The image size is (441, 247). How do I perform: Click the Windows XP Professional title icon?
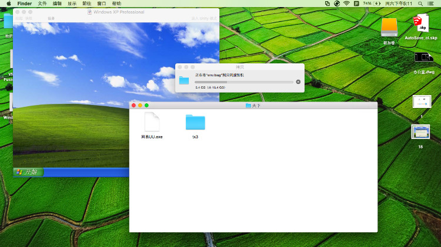pos(90,12)
